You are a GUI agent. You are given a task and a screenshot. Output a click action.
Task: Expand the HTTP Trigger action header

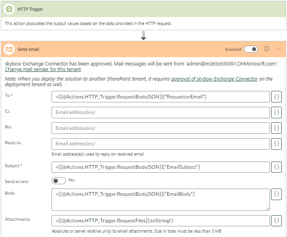(119, 9)
